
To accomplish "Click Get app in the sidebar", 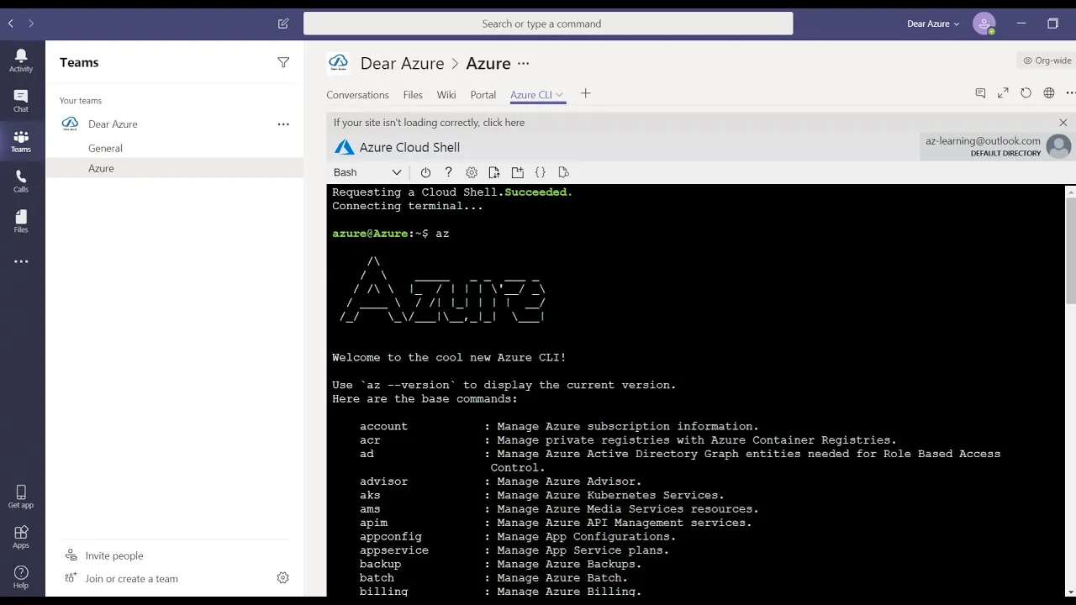I will (21, 497).
